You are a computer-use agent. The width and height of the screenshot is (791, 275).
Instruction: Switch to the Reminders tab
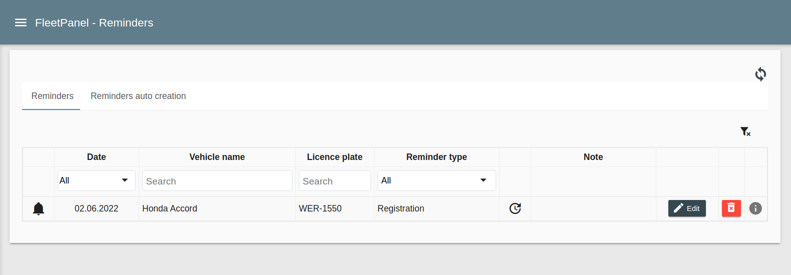click(x=52, y=96)
